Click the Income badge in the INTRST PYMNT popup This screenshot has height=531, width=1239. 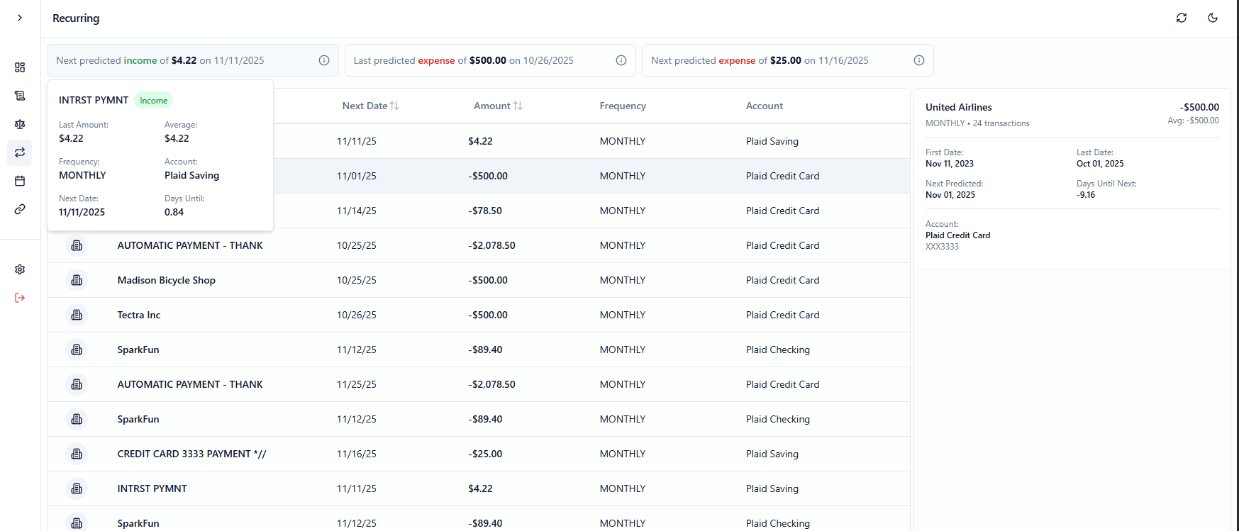point(154,101)
